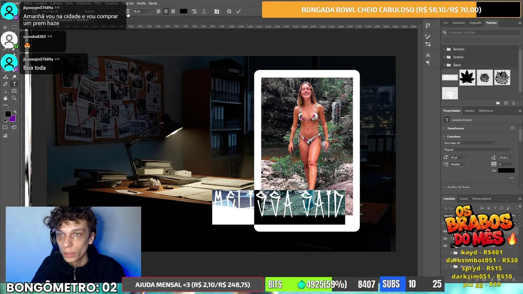Create new pattern group folder icon

click(x=498, y=103)
